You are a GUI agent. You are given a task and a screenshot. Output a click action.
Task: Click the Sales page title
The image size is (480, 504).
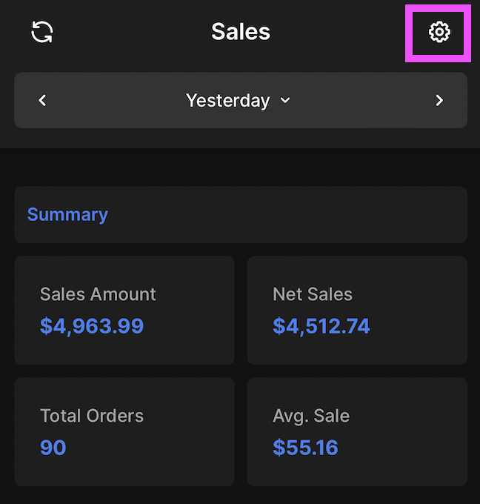(x=241, y=32)
